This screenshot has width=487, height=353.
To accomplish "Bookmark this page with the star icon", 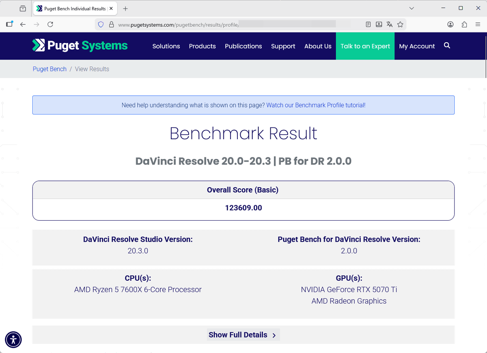I will click(x=400, y=24).
